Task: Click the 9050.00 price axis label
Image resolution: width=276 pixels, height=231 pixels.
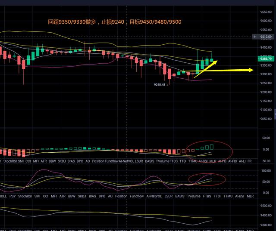Action: coord(266,119)
